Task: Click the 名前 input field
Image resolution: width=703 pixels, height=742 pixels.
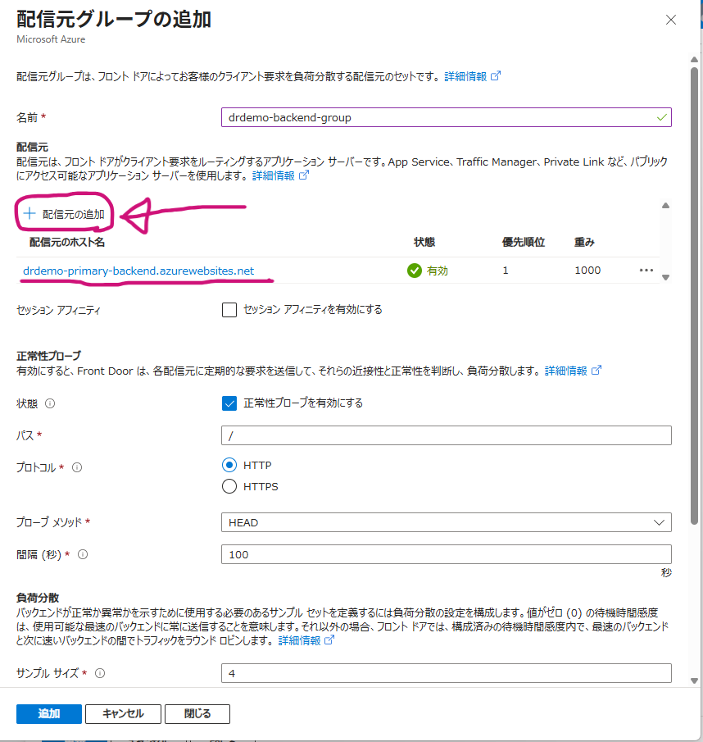Action: click(x=447, y=117)
